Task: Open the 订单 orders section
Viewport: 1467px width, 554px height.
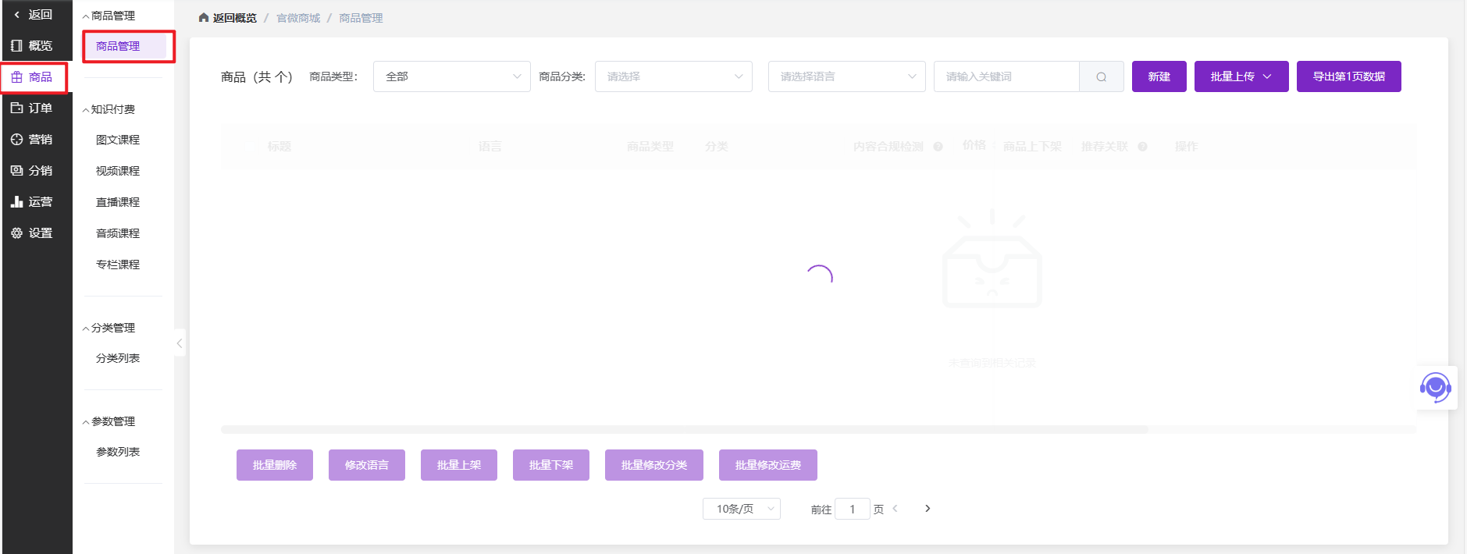Action: pyautogui.click(x=33, y=108)
